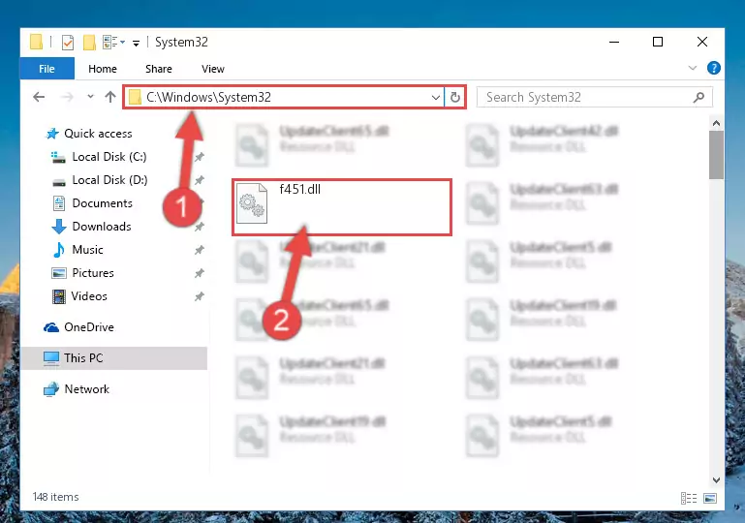Select Music in the navigation pane

(x=87, y=250)
